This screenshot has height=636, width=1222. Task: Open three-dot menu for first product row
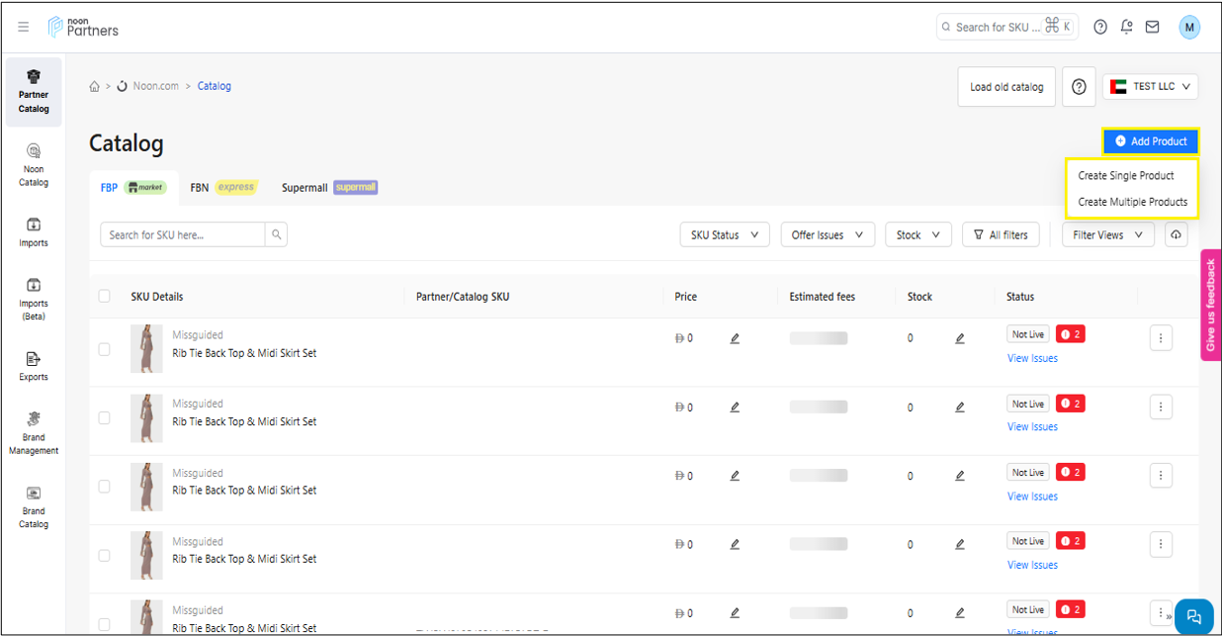click(1161, 338)
